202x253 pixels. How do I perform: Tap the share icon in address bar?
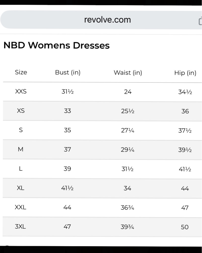200,21
